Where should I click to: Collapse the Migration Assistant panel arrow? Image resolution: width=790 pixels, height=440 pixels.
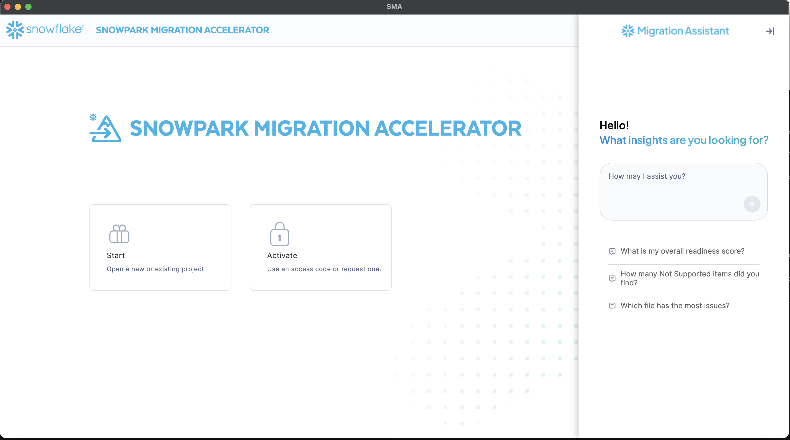click(x=770, y=31)
